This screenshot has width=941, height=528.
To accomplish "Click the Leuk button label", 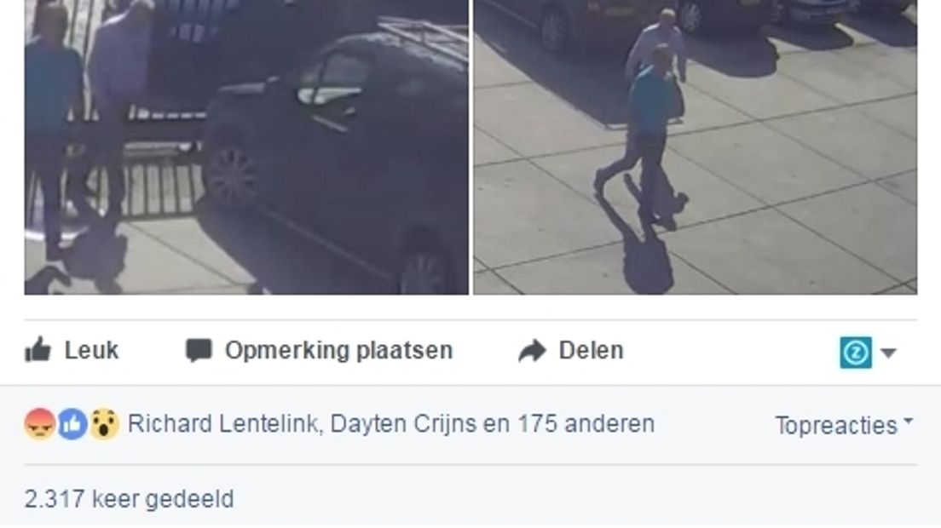I will coord(92,351).
